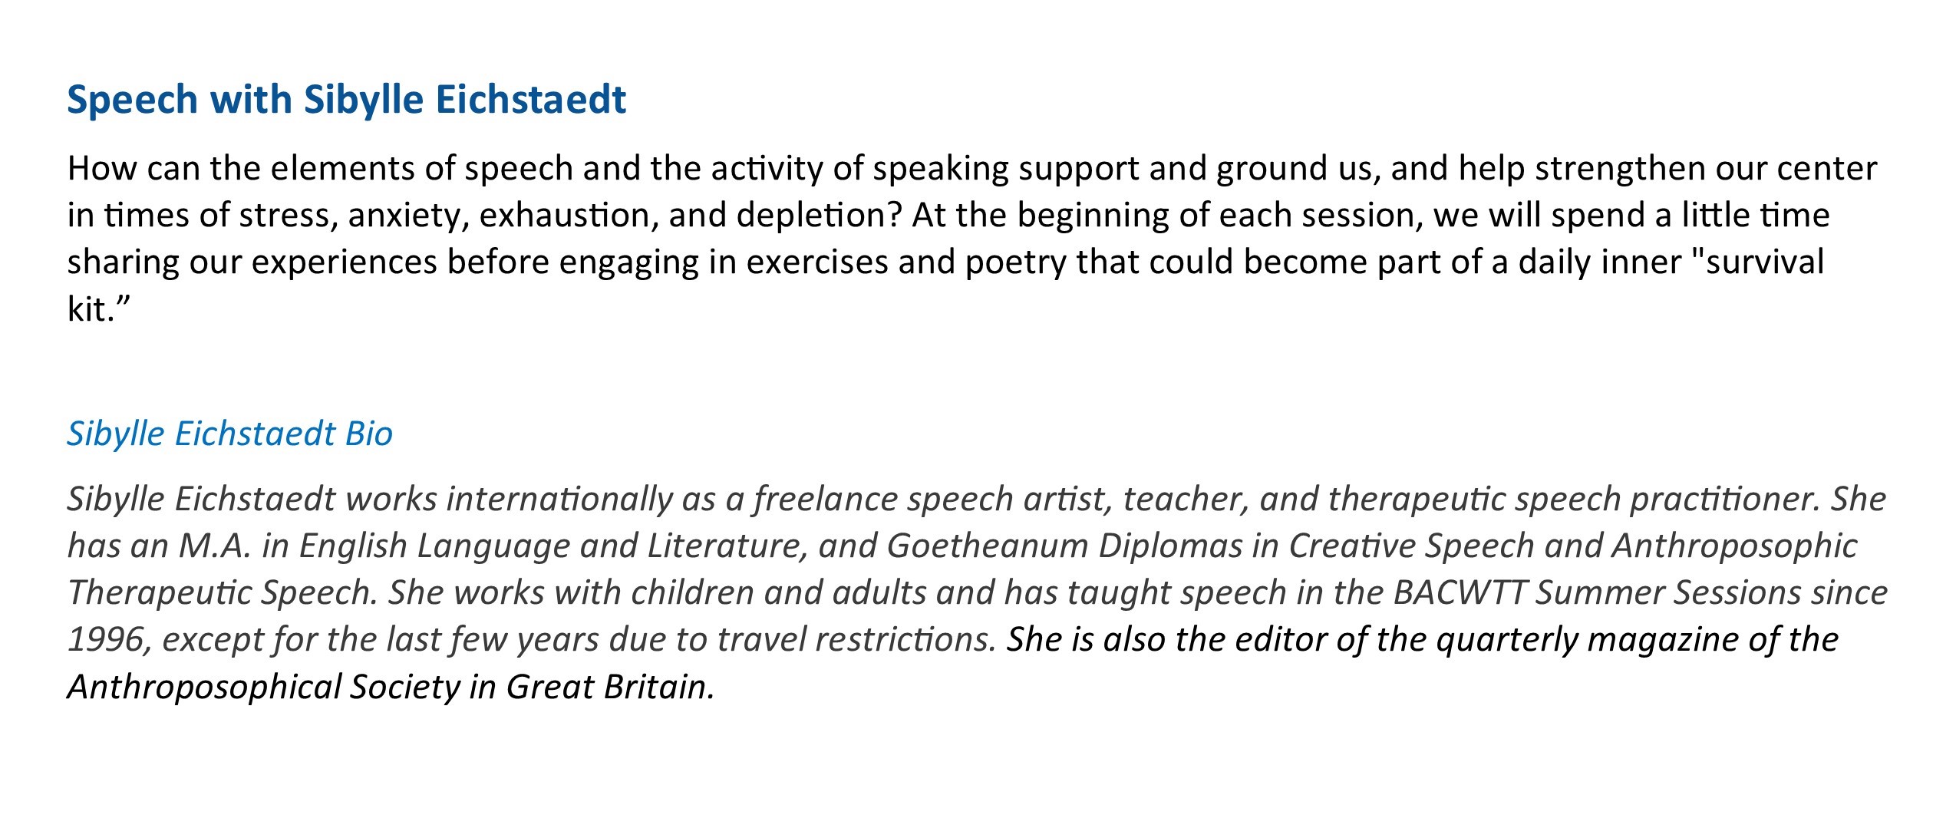
Task: Place cursor on the word 'exhaustion'
Action: pos(569,216)
